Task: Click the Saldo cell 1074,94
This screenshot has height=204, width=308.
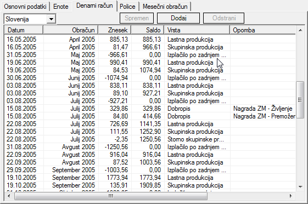Action: [x=150, y=70]
